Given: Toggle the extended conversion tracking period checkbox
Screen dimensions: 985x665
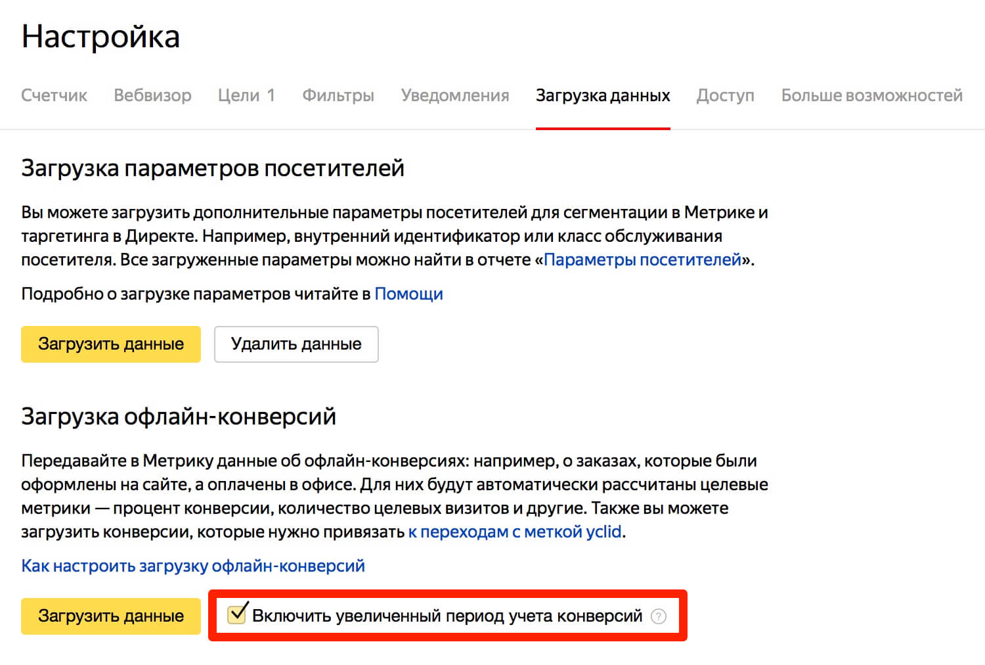Looking at the screenshot, I should (x=236, y=614).
